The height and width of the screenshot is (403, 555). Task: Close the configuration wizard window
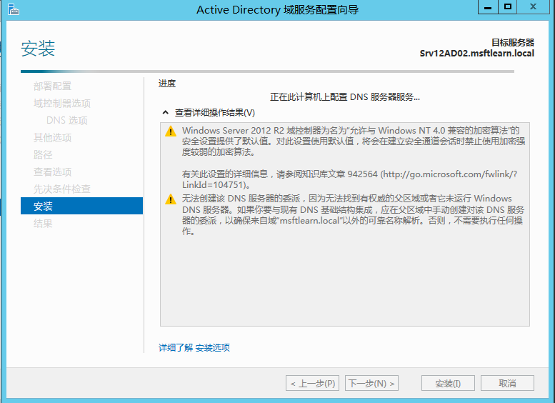coord(533,6)
